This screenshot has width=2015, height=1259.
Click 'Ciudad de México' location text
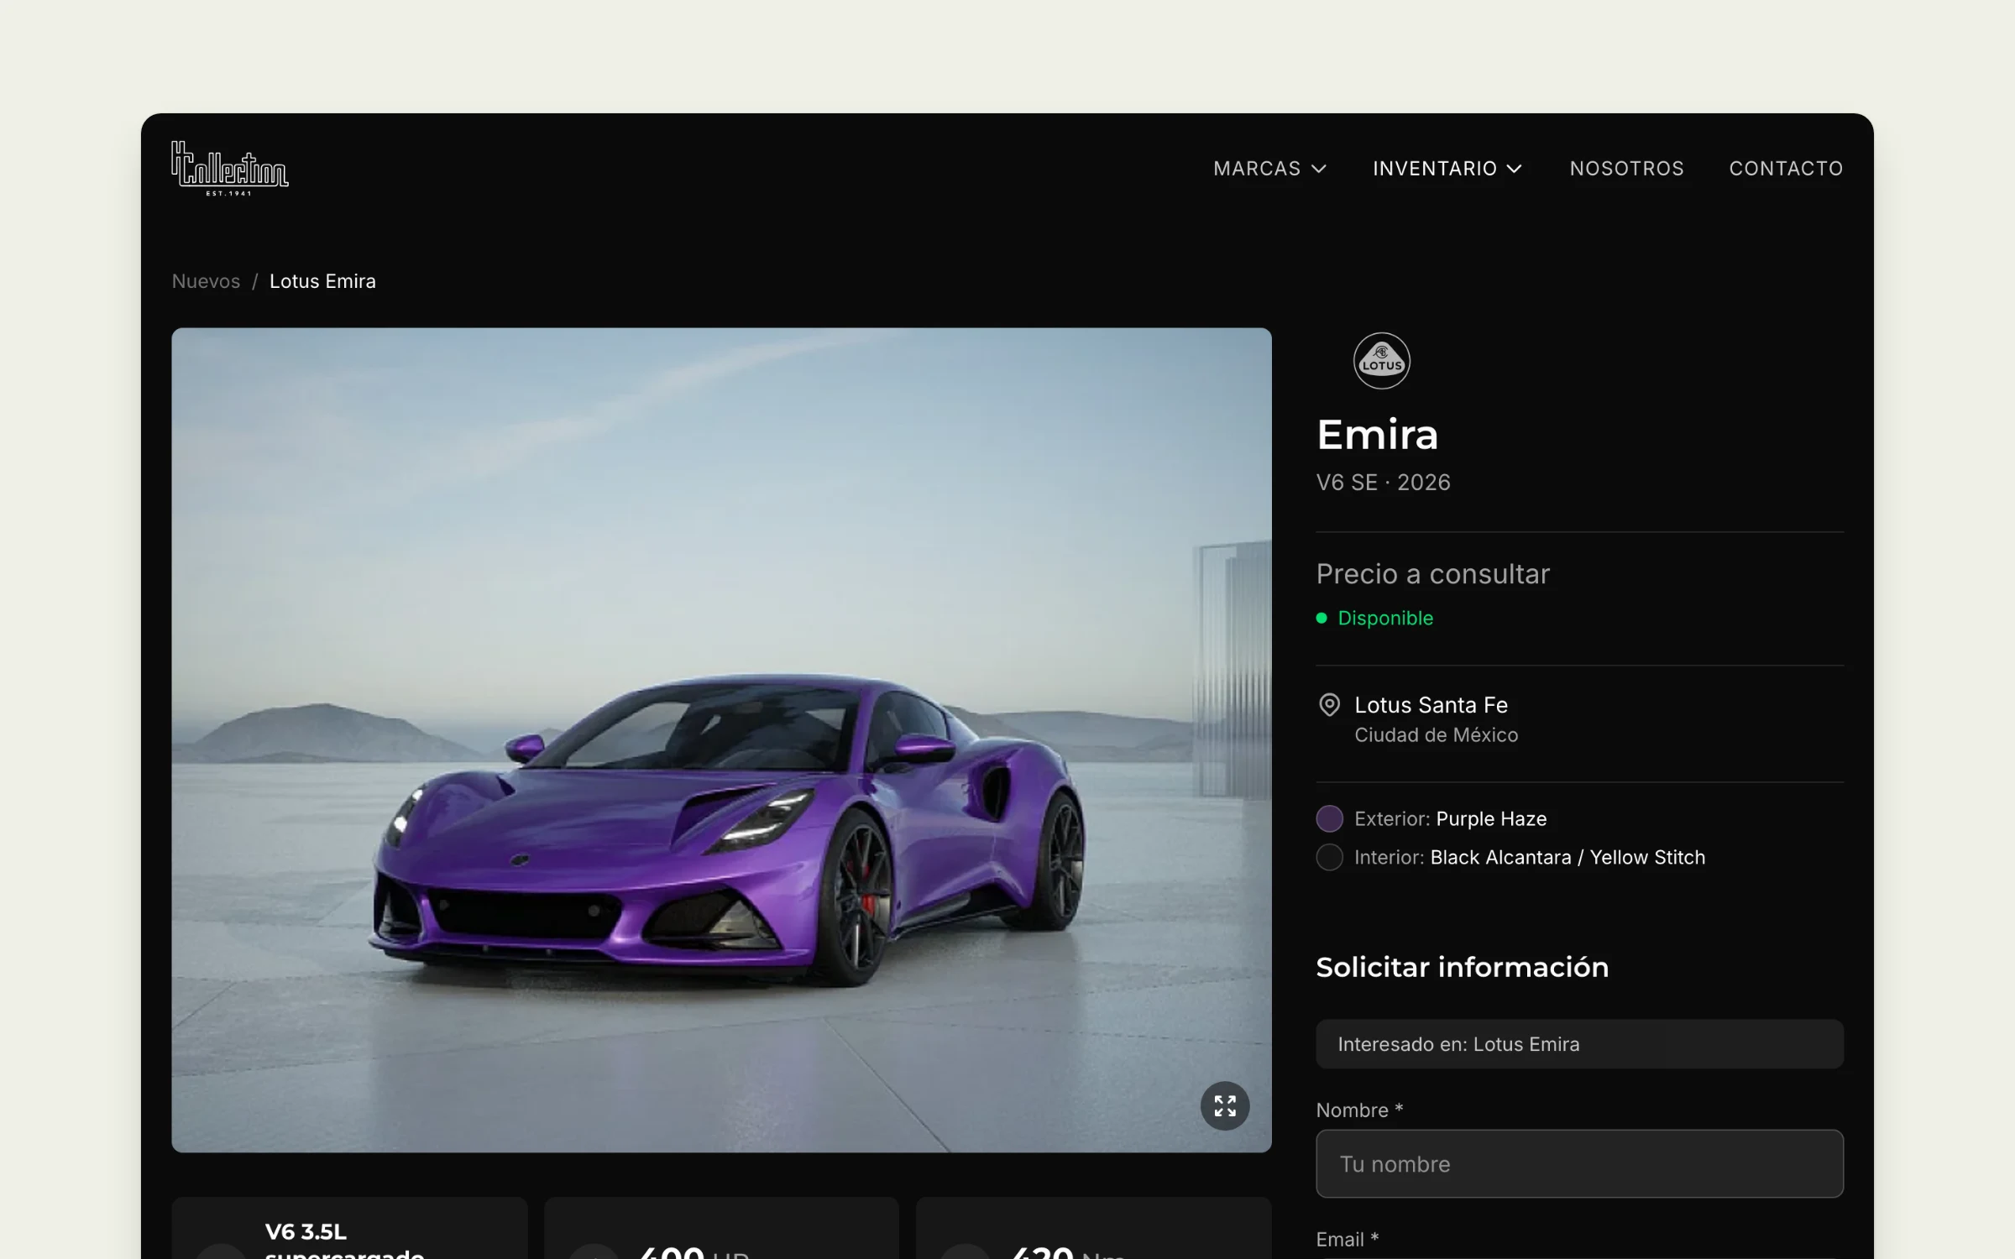click(1436, 735)
